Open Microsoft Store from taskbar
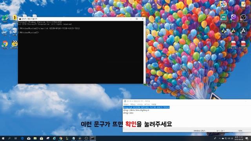Viewport: 251px width, 141px height. (42, 138)
